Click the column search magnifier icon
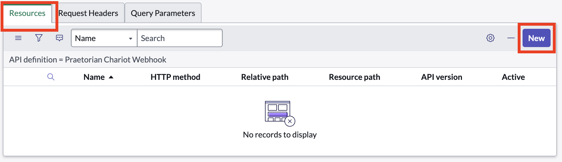The height and width of the screenshot is (162, 562). (51, 77)
